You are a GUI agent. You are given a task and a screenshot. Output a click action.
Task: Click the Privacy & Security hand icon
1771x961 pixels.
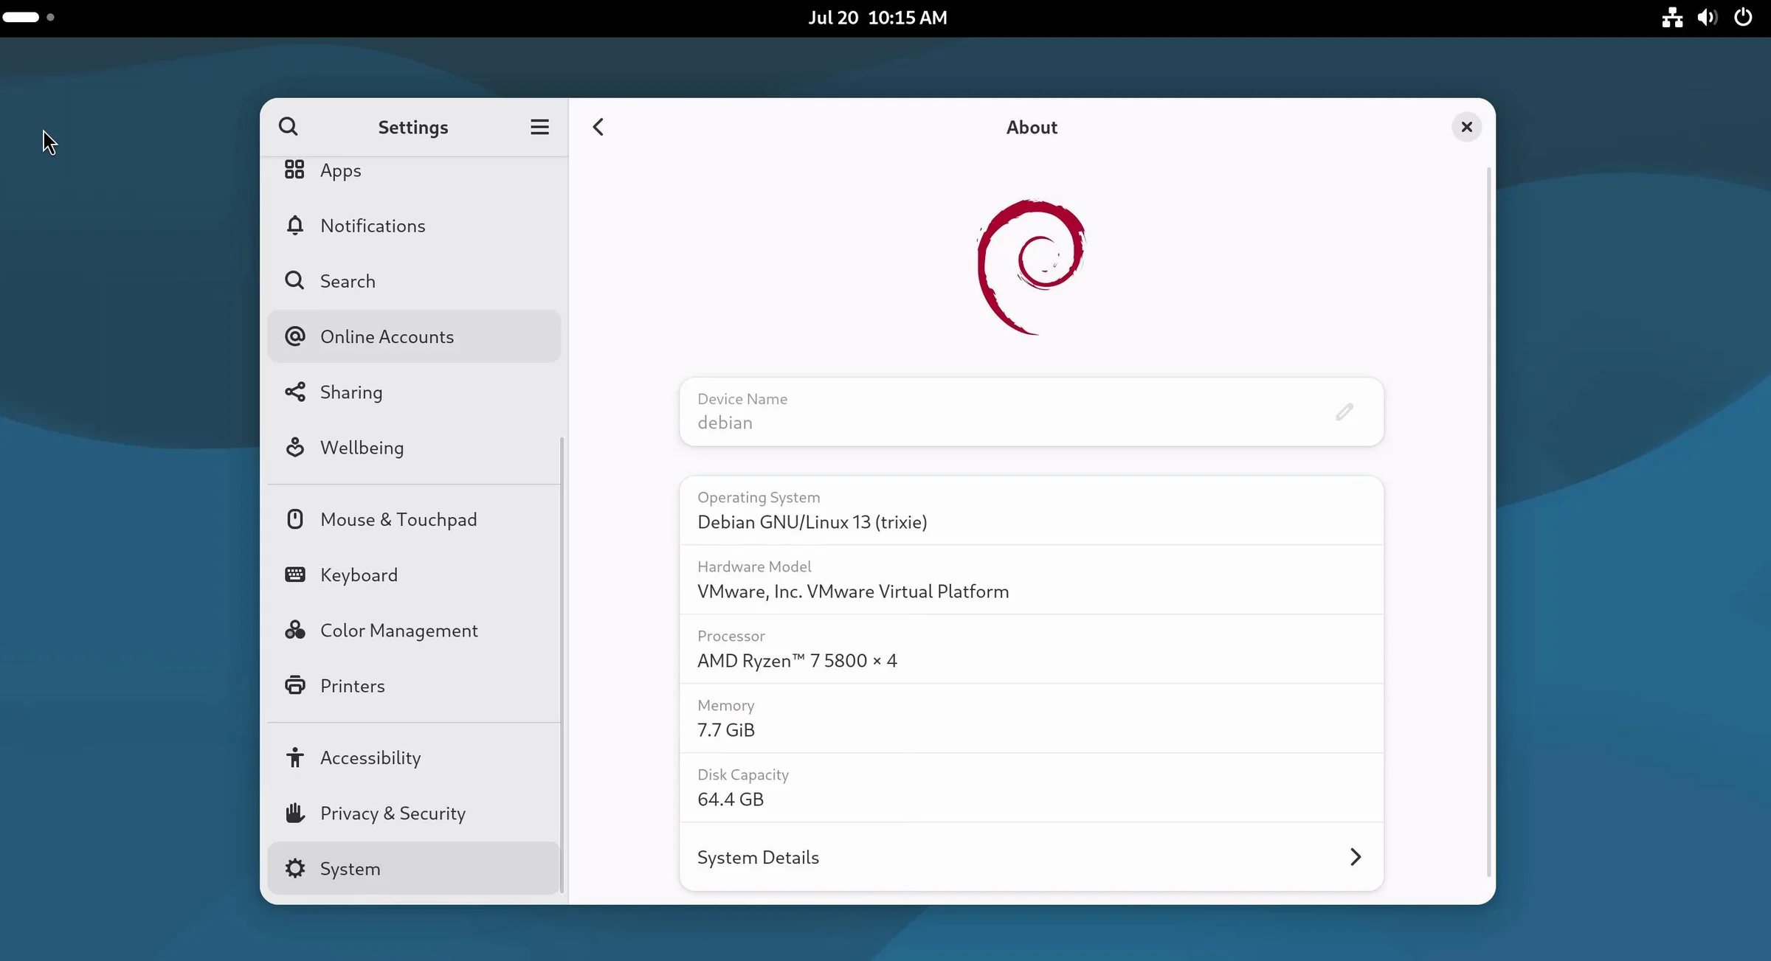click(294, 813)
